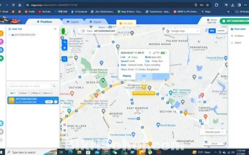The width and height of the screenshot is (249, 155).
Task: Collapse the 387220629003390 user tree node
Action: 10,35
